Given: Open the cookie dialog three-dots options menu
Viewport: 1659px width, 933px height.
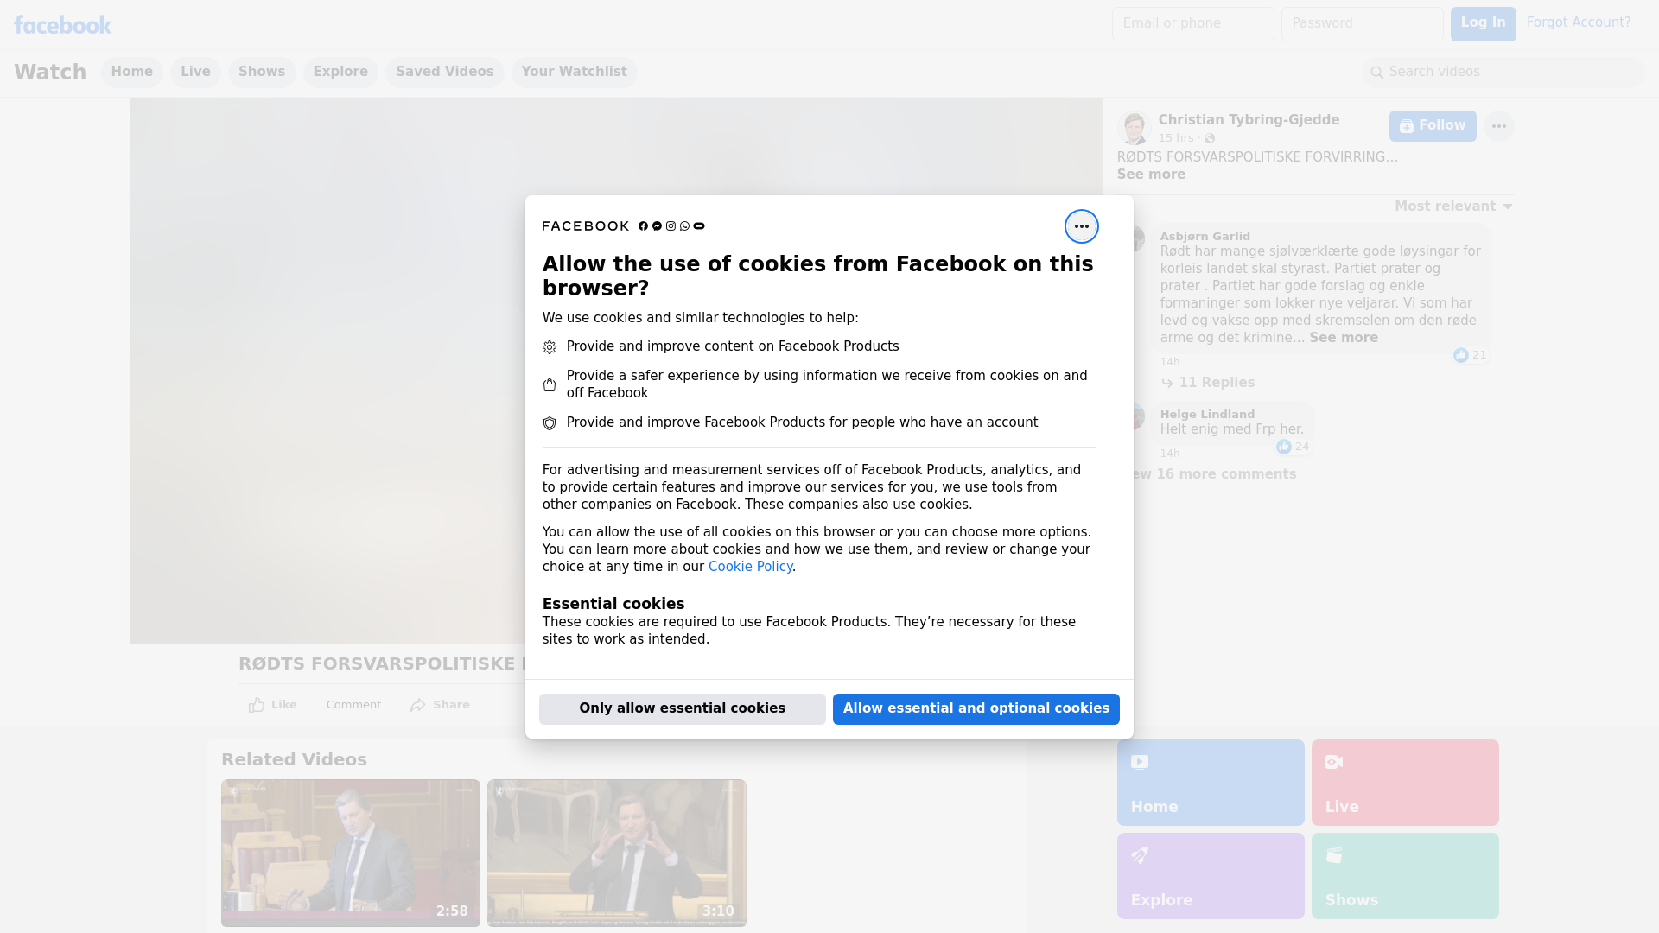Looking at the screenshot, I should (x=1081, y=226).
